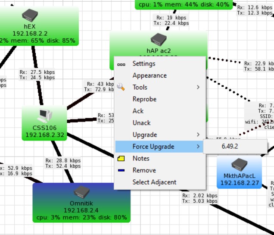Expand the Force Upgrade submenu arrow
Screen dimensions: 274x235
pos(198,147)
